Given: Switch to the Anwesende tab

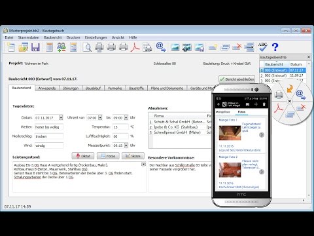Looking at the screenshot, I should [47, 88].
